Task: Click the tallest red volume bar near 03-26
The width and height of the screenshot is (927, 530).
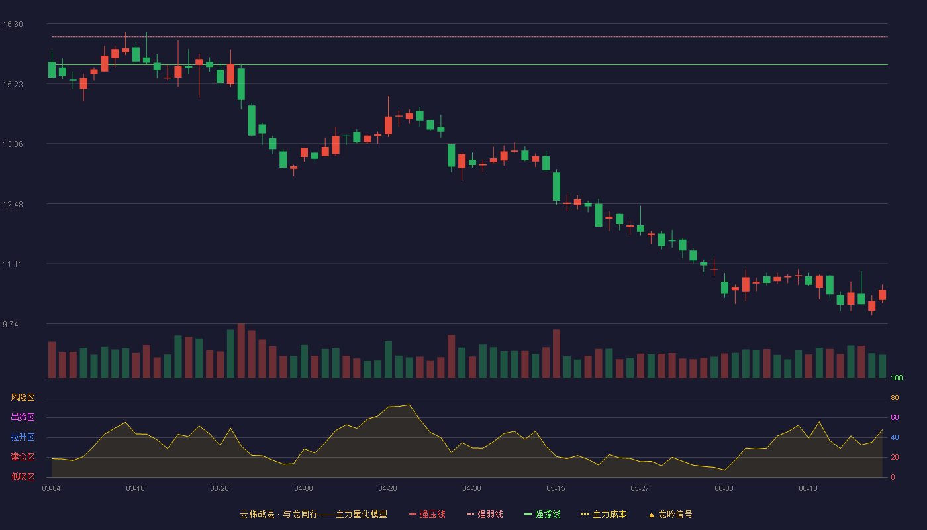Action: click(x=241, y=351)
